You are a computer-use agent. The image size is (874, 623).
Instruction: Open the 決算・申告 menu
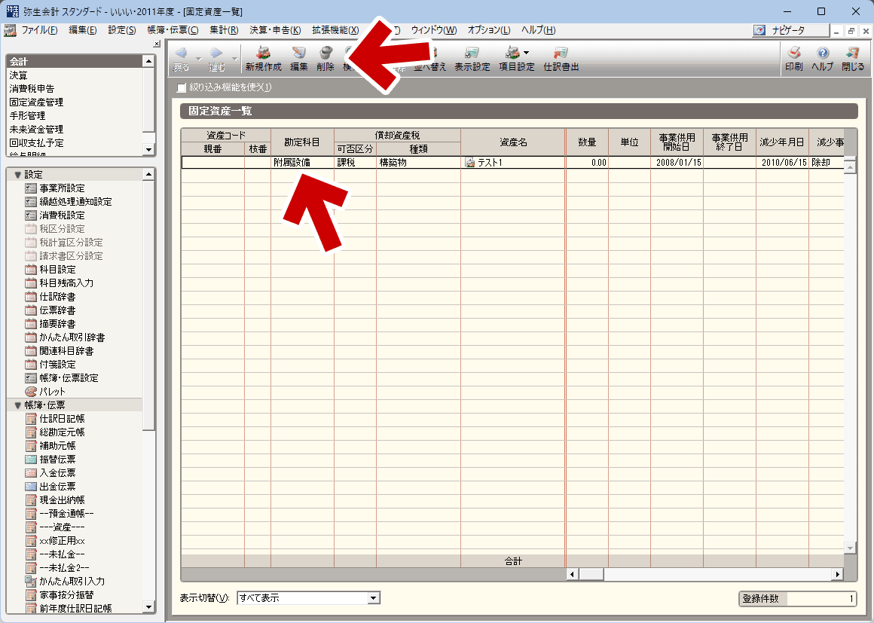pyautogui.click(x=274, y=30)
